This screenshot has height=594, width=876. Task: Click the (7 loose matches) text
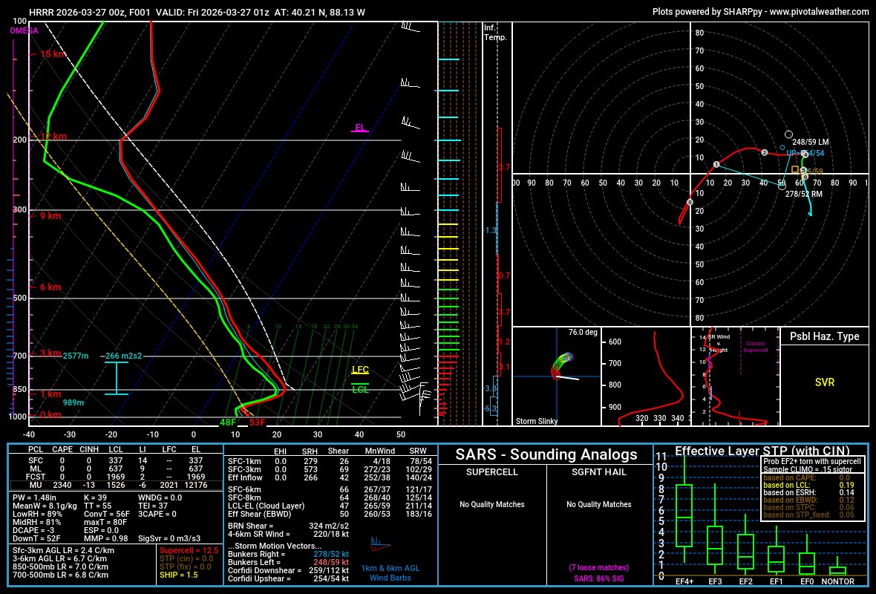[x=599, y=568]
